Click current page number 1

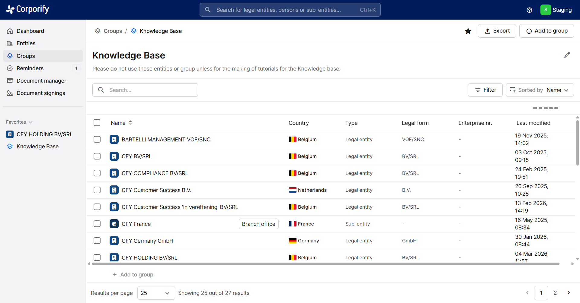click(x=541, y=293)
